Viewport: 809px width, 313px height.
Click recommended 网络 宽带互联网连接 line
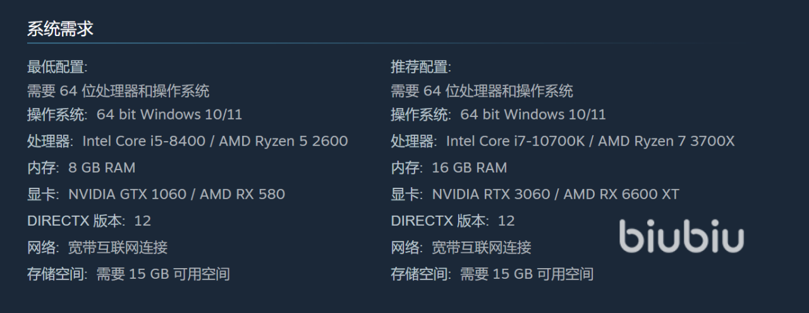[x=461, y=247]
